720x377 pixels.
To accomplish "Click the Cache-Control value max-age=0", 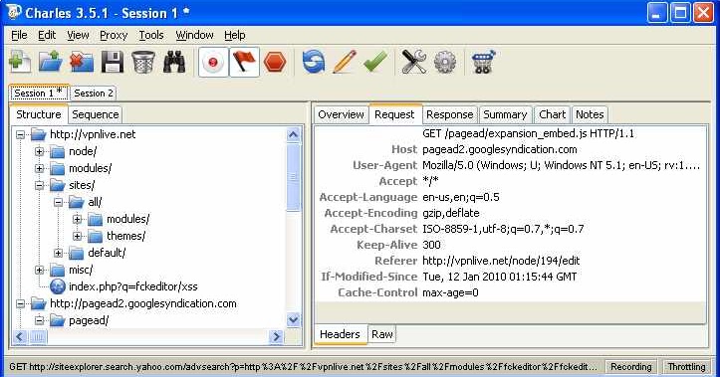I will click(x=450, y=292).
